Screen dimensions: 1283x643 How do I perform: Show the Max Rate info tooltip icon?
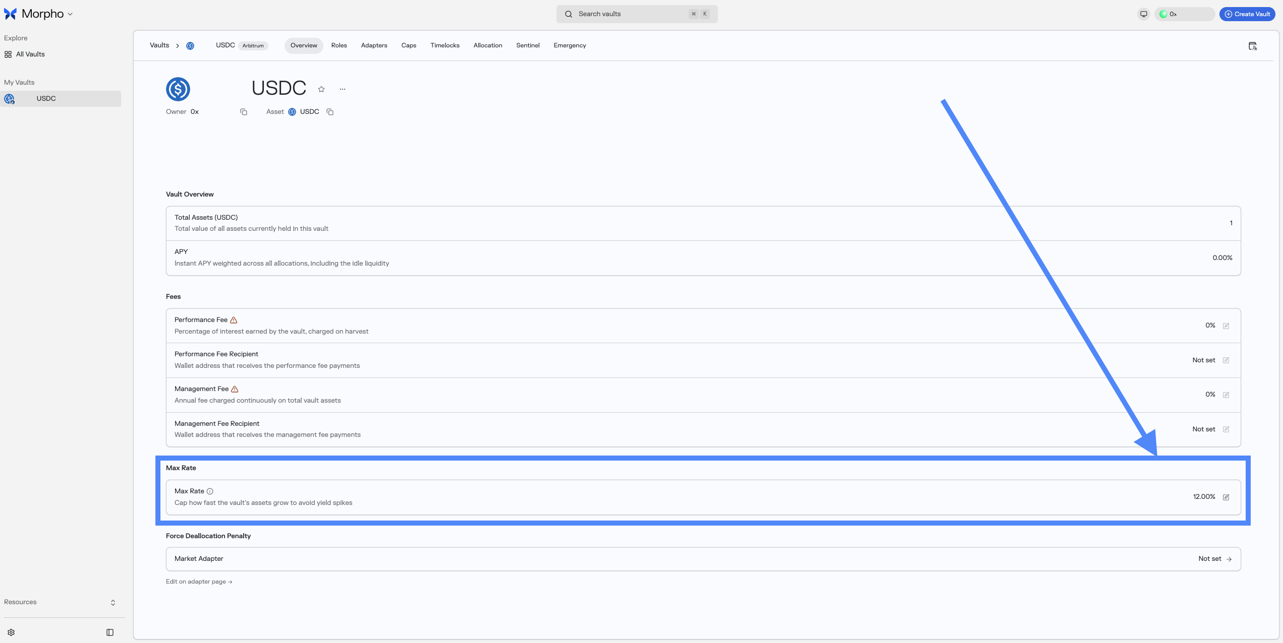210,491
